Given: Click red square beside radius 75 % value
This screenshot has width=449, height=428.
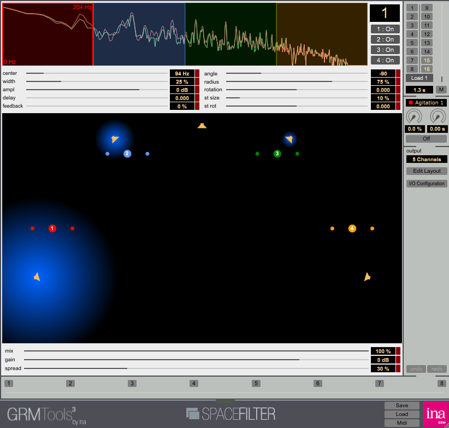Looking at the screenshot, I should tap(398, 81).
